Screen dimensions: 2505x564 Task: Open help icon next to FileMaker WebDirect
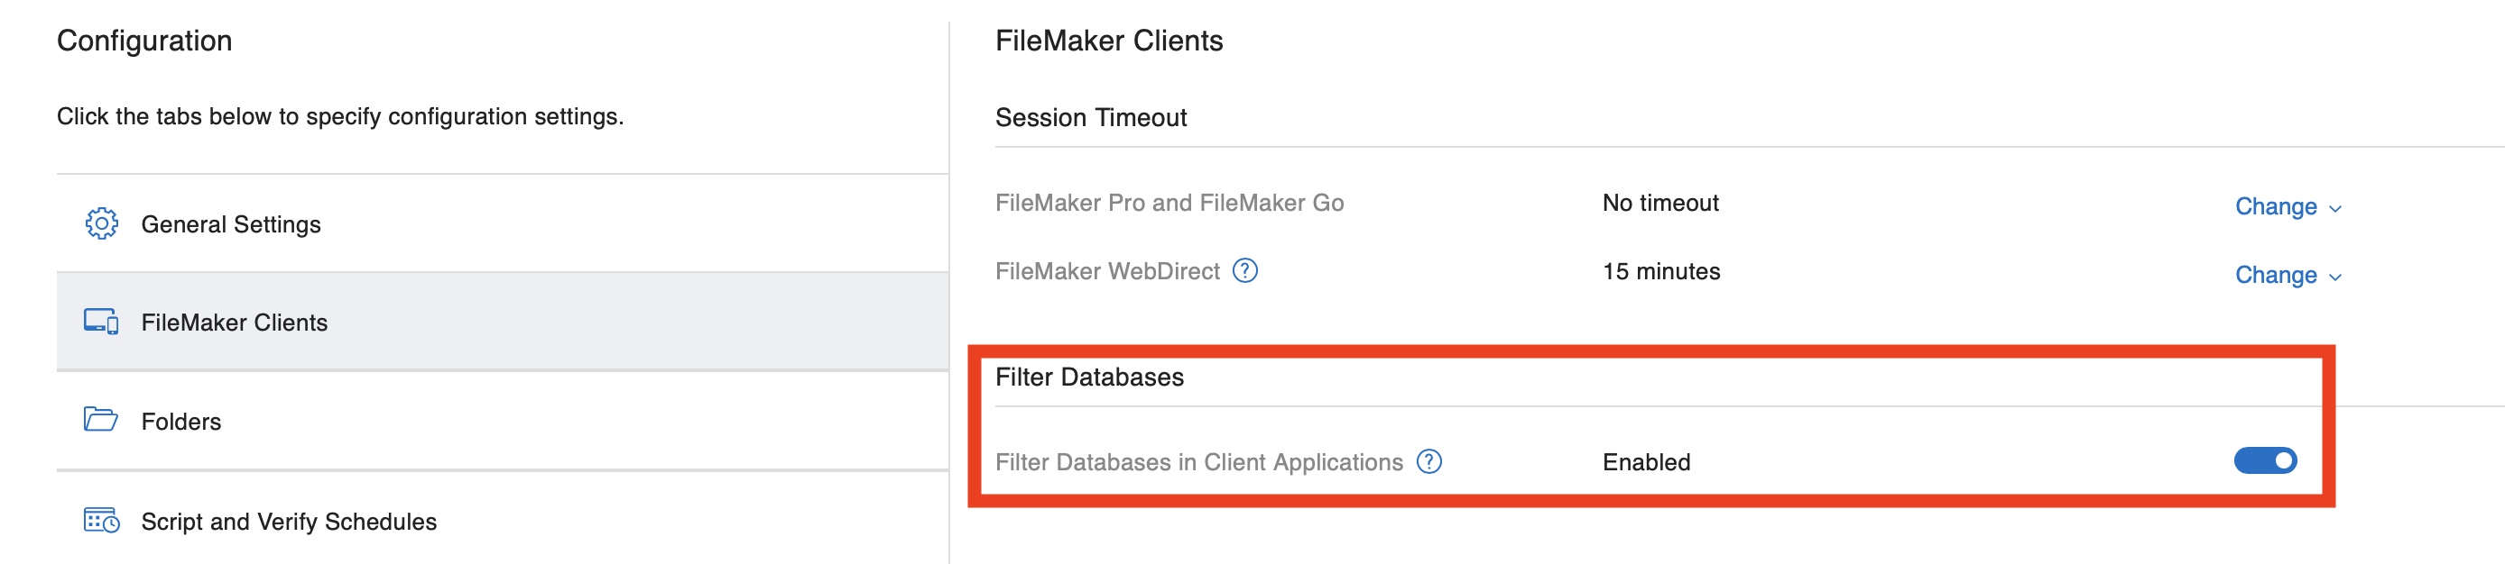coord(1244,270)
